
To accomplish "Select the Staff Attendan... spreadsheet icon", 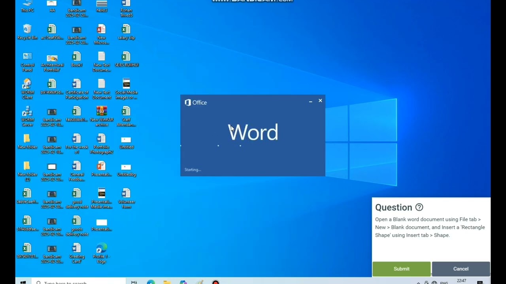I will [126, 116].
